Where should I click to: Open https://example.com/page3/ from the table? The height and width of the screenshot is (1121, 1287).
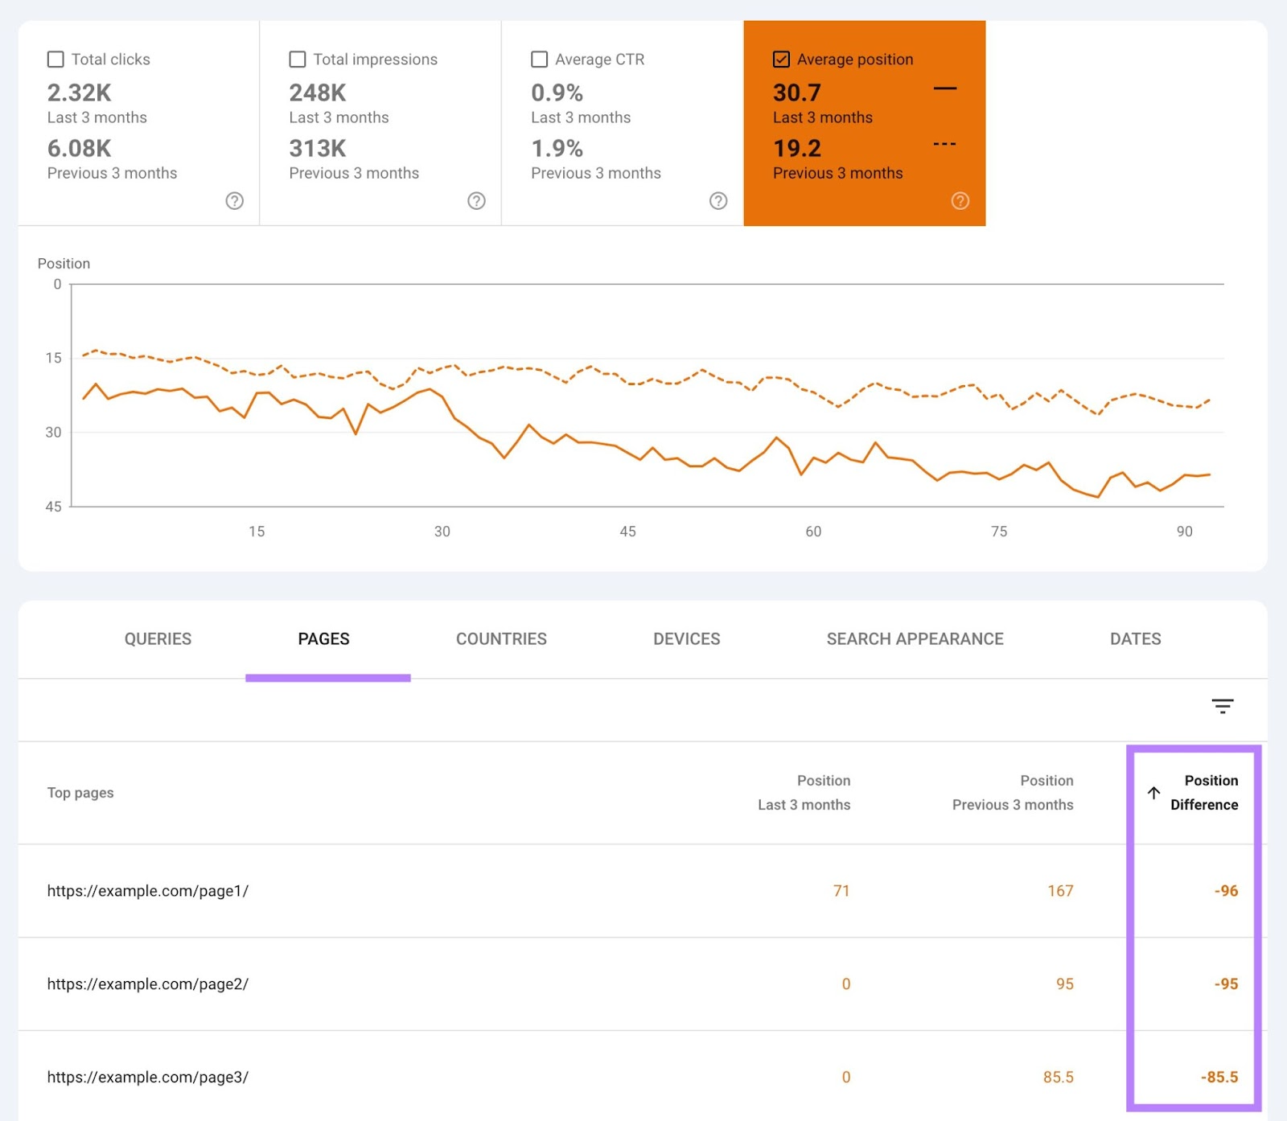148,1077
